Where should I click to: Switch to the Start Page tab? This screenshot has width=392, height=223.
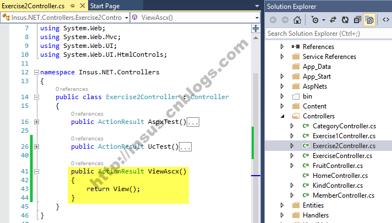tap(105, 6)
